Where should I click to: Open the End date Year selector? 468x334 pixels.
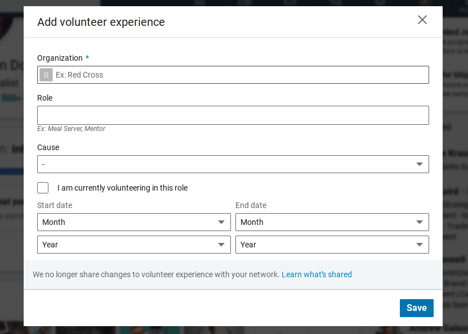coord(332,245)
